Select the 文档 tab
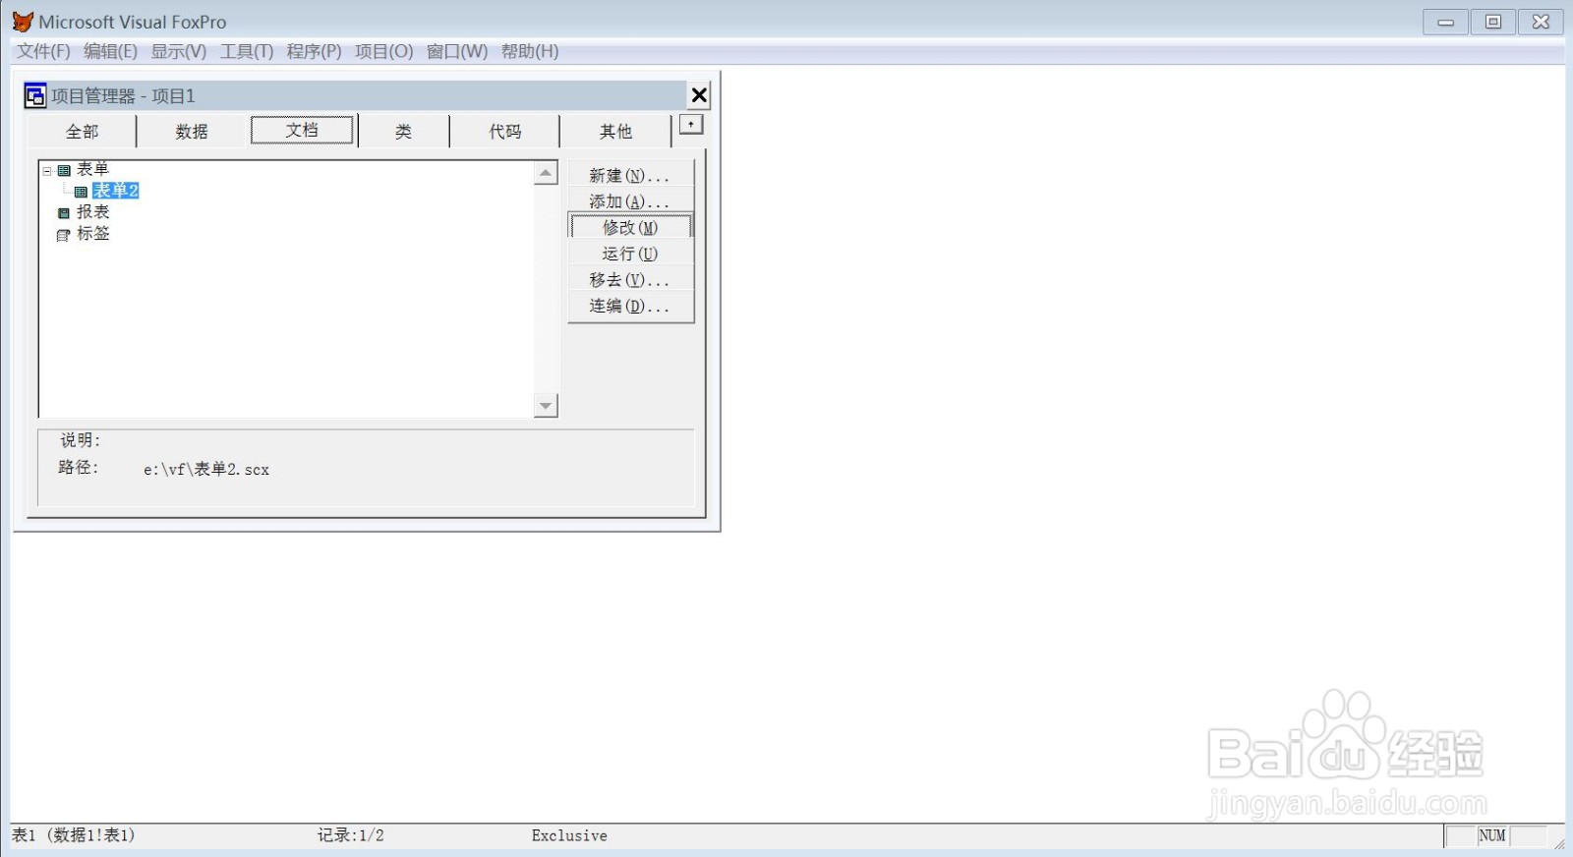 302,130
